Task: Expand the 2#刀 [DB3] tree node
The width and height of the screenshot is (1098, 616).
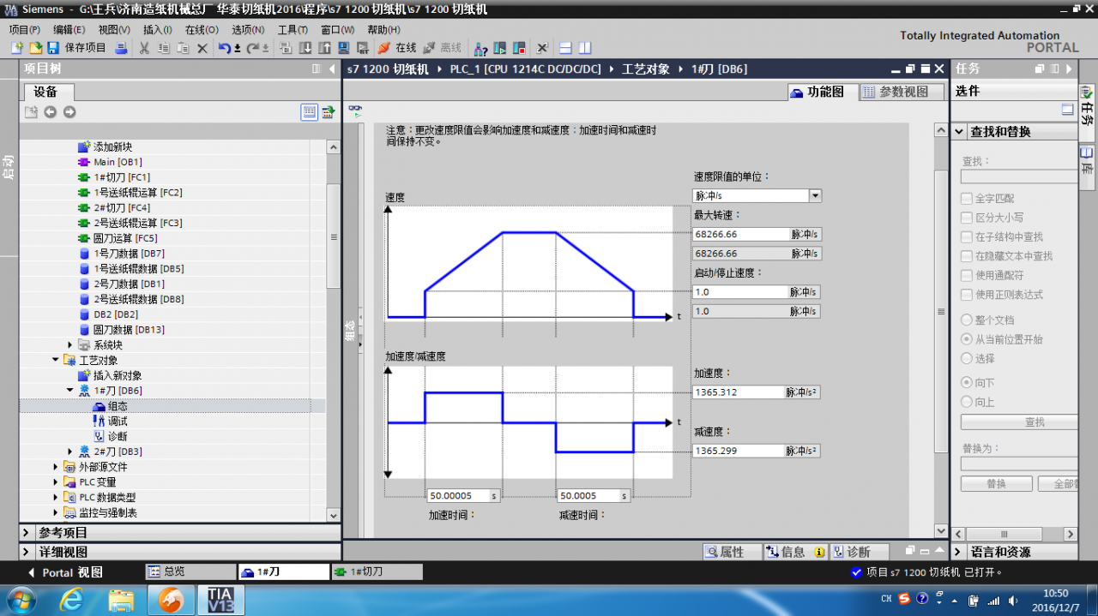Action: 70,452
